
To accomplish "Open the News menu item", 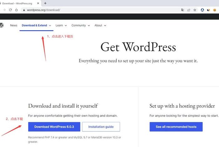I will tap(14, 25).
